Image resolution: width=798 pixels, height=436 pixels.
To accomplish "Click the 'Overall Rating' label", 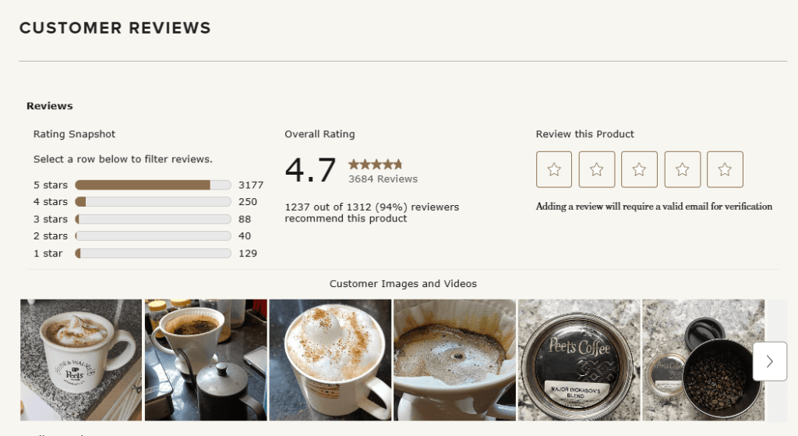I will (x=320, y=134).
